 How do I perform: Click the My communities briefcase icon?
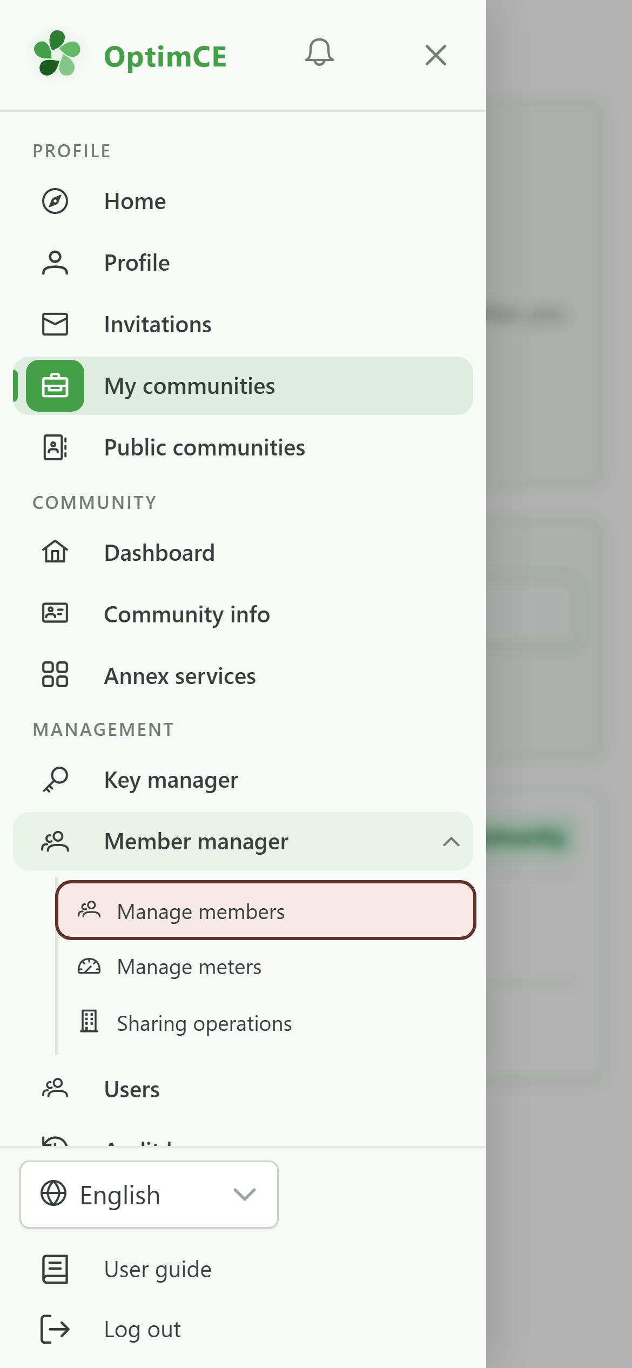point(55,386)
